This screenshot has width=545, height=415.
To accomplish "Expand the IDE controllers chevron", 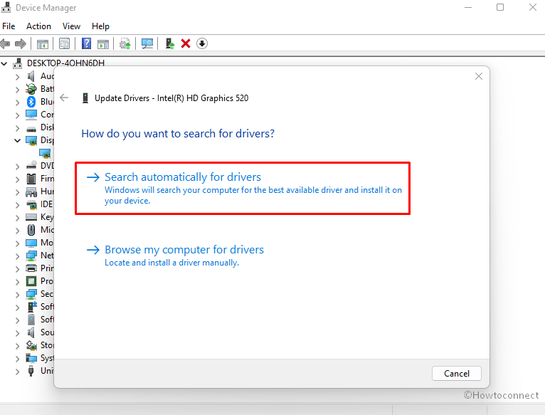I will pos(17,204).
